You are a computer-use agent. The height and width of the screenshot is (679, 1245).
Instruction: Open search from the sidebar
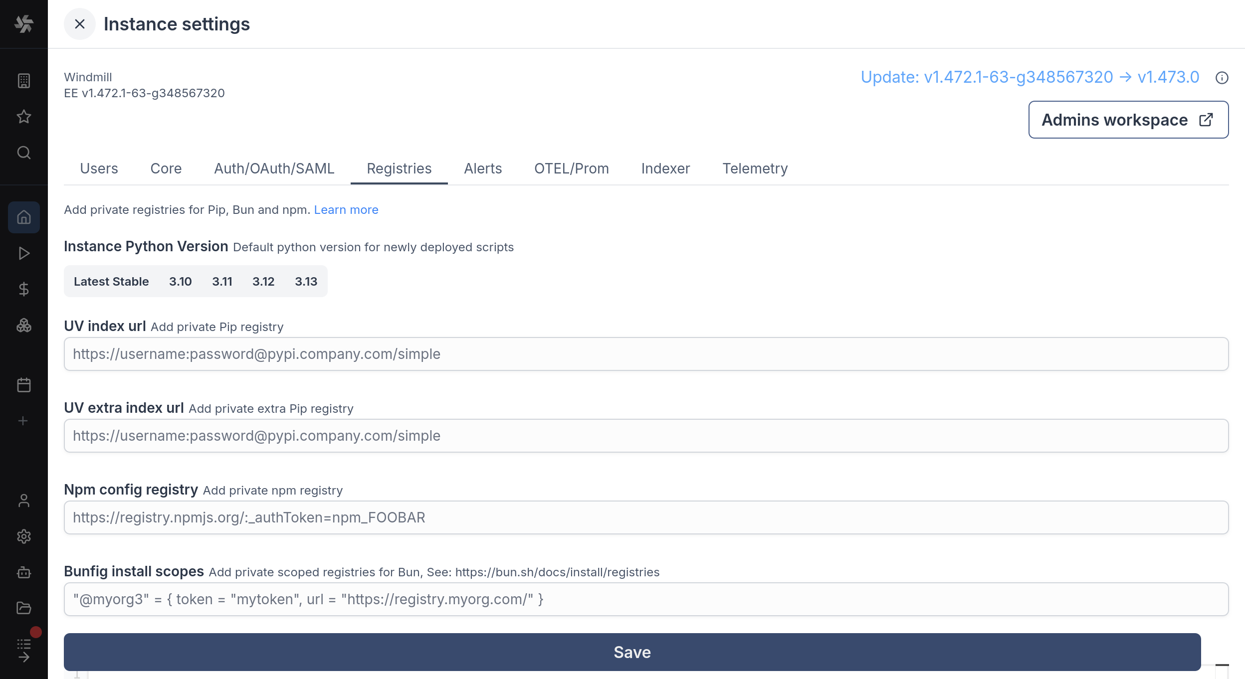[23, 152]
